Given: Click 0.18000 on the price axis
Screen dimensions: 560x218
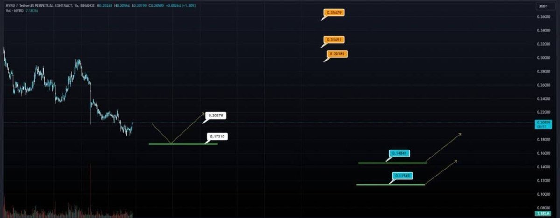Looking at the screenshot, I should pos(544,140).
